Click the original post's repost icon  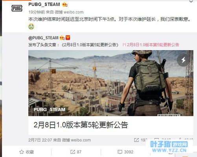(136, 140)
